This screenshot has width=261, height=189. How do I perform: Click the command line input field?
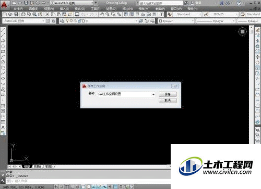pos(88,181)
